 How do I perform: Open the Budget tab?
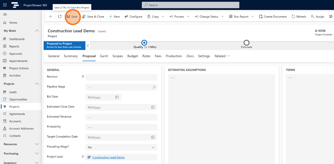point(133,56)
